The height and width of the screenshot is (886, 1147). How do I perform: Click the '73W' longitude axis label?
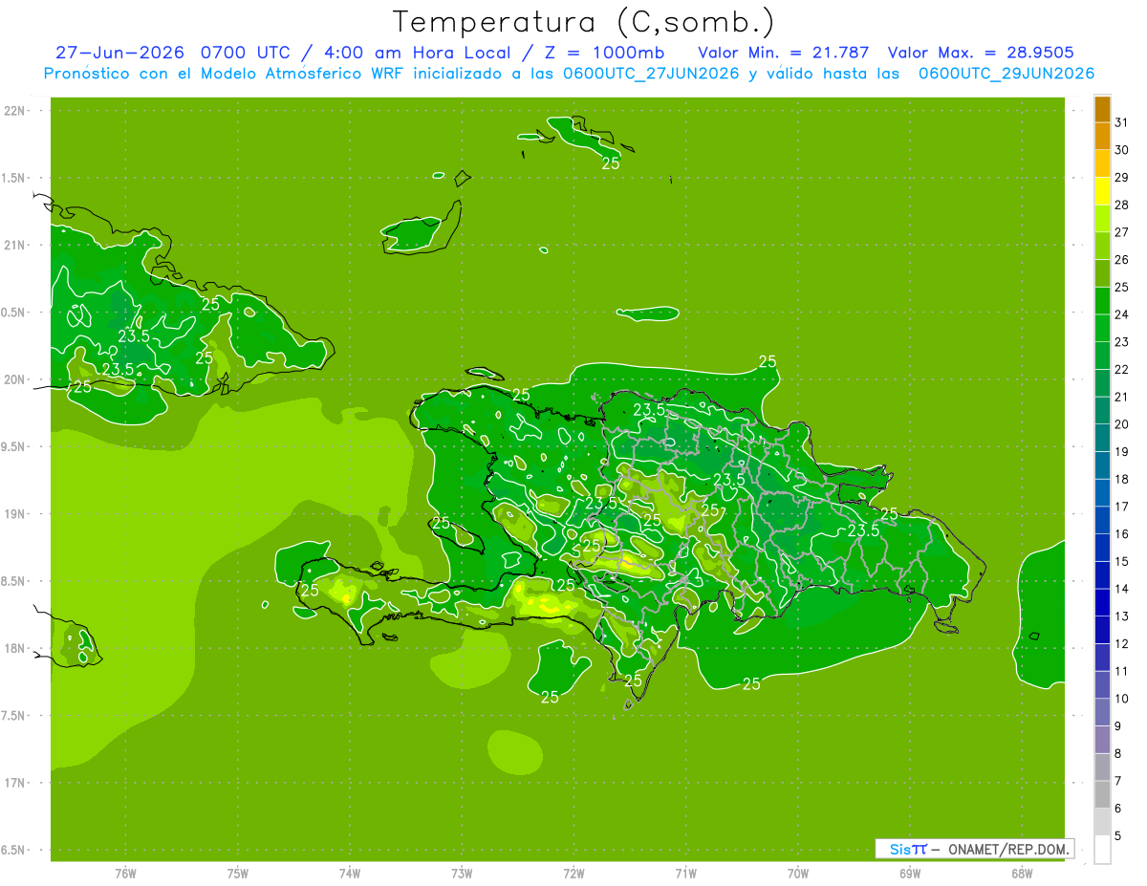click(x=462, y=873)
